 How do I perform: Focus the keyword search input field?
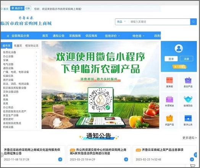point(160,22)
